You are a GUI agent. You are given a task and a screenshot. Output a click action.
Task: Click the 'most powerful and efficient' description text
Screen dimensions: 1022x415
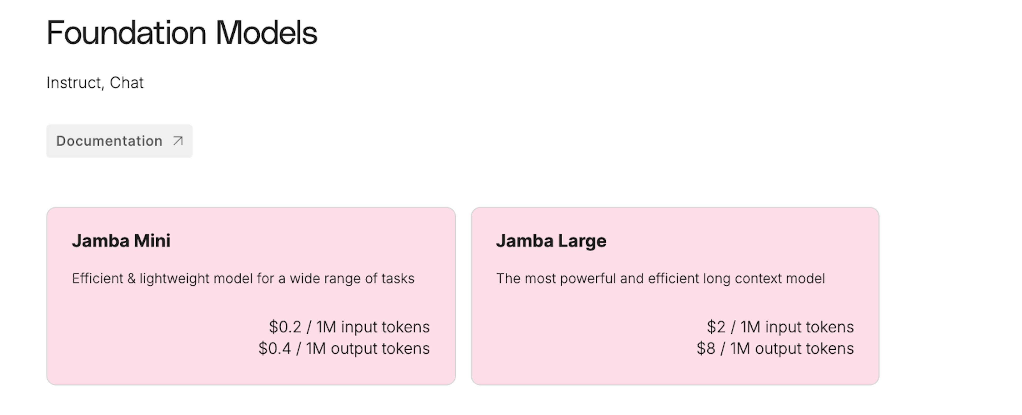pos(661,278)
